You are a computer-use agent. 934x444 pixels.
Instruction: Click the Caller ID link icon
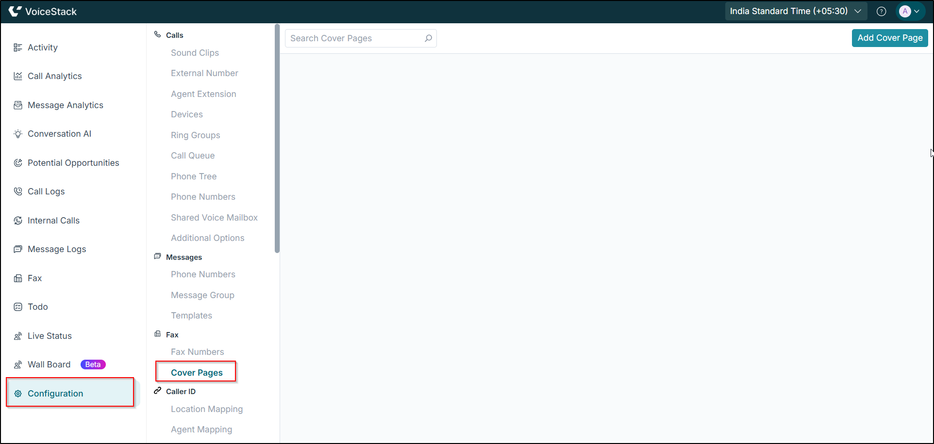point(157,390)
